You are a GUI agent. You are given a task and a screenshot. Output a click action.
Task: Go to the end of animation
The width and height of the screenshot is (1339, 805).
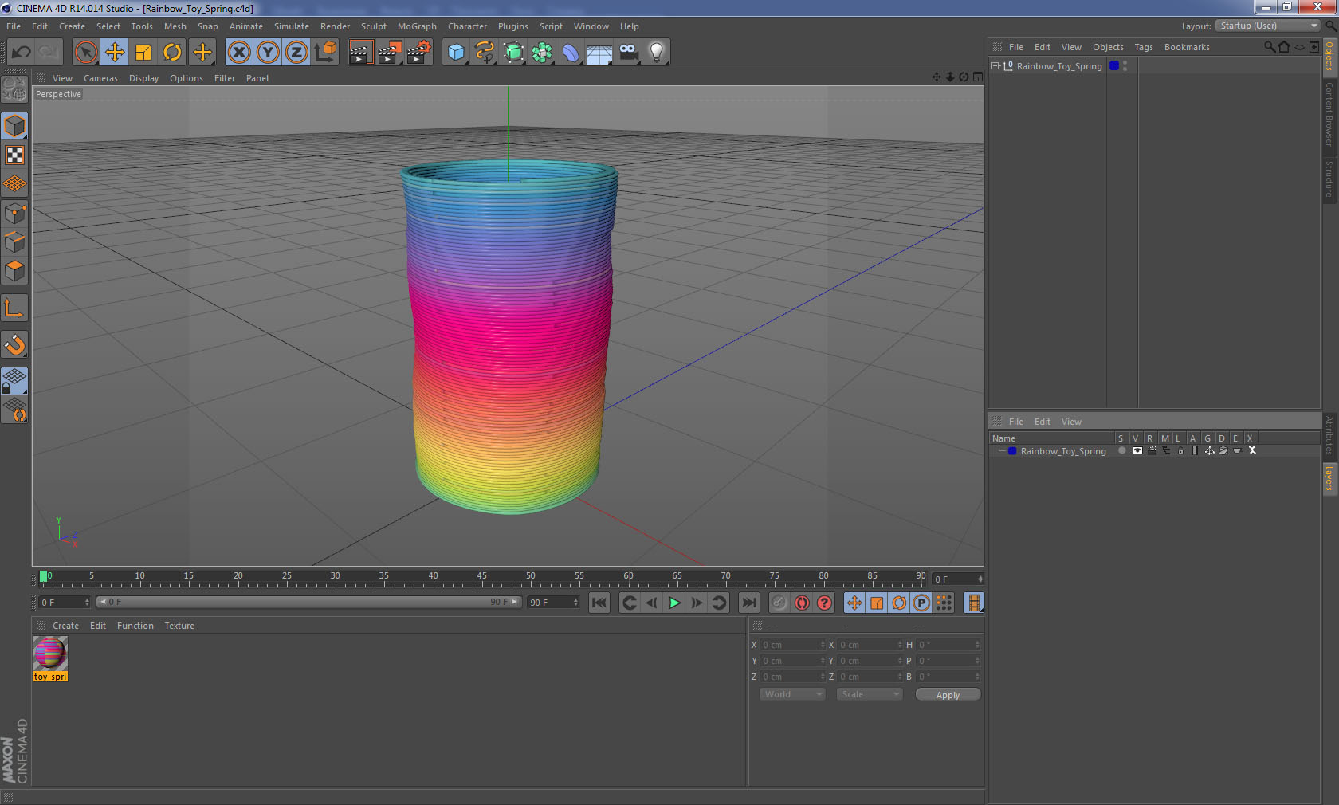749,603
